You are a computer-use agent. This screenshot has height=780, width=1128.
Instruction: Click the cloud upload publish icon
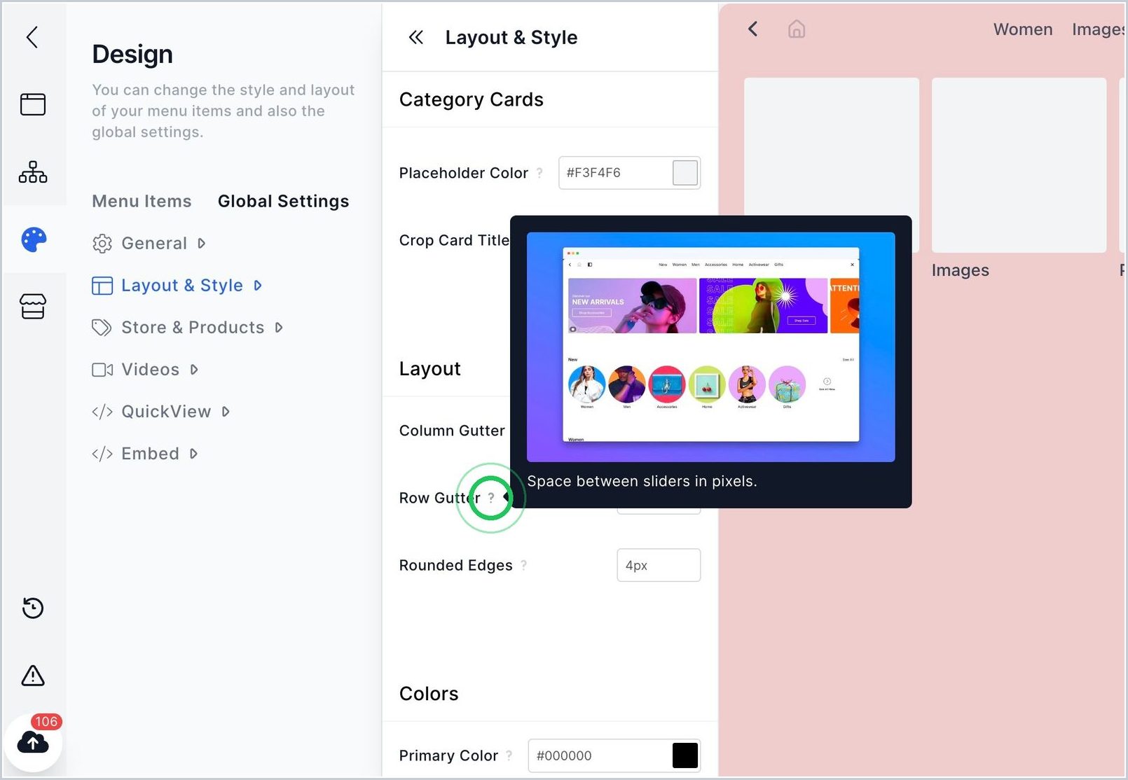coord(33,742)
